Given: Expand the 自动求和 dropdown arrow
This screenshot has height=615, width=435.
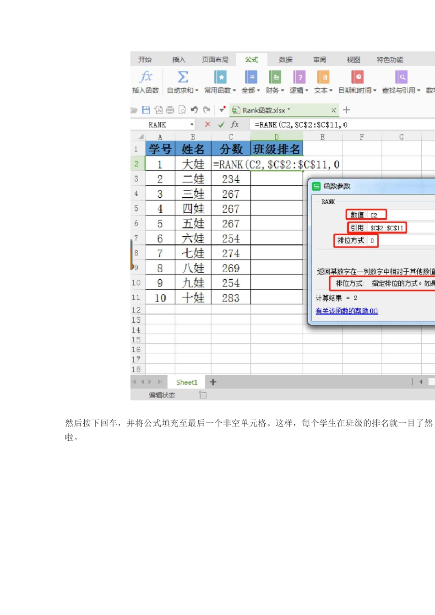Looking at the screenshot, I should pos(197,91).
